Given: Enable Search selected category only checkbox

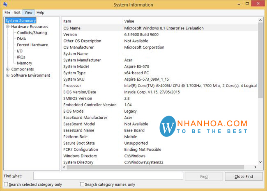Looking at the screenshot, I should pos(6,184).
